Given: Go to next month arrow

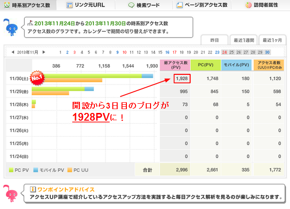Looking at the screenshot, I should point(44,52).
